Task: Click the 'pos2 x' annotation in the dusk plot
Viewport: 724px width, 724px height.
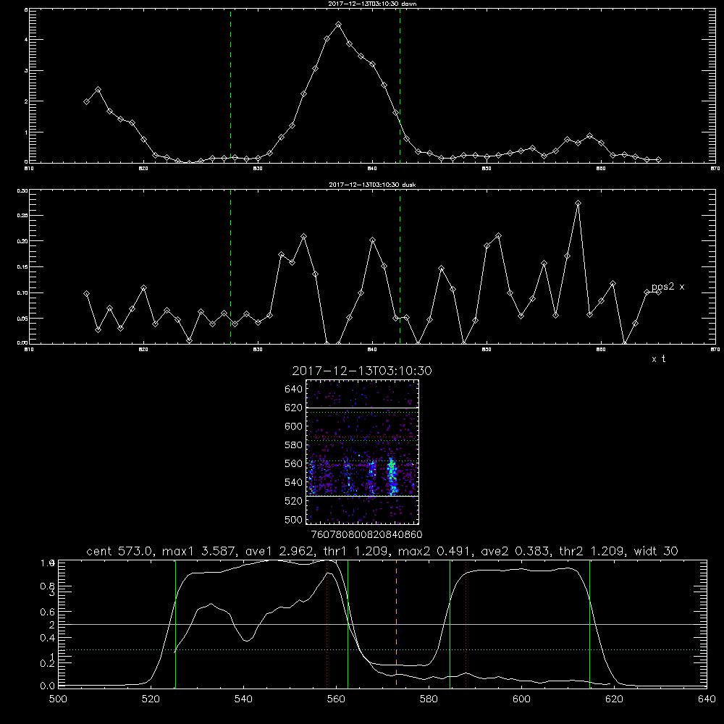Action: click(x=668, y=287)
